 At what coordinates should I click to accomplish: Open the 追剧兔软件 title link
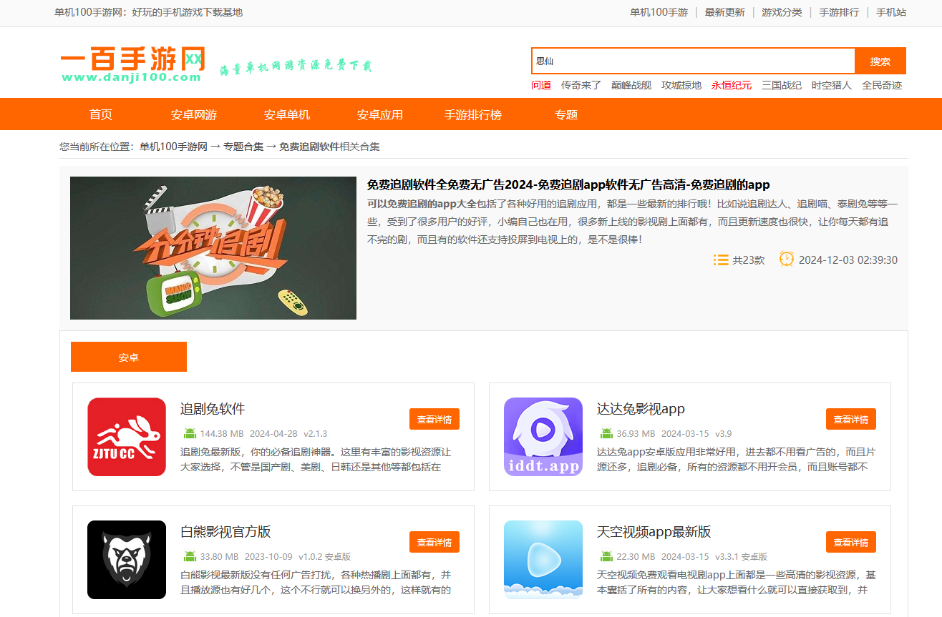pyautogui.click(x=213, y=409)
